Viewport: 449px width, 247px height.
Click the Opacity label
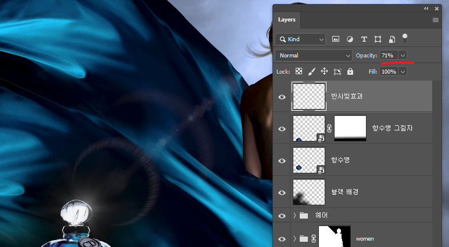point(367,56)
